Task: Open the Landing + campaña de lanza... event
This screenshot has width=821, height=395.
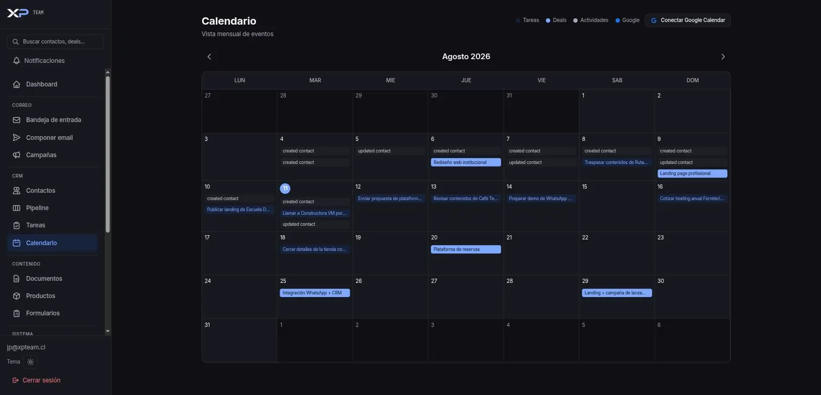Action: (617, 293)
